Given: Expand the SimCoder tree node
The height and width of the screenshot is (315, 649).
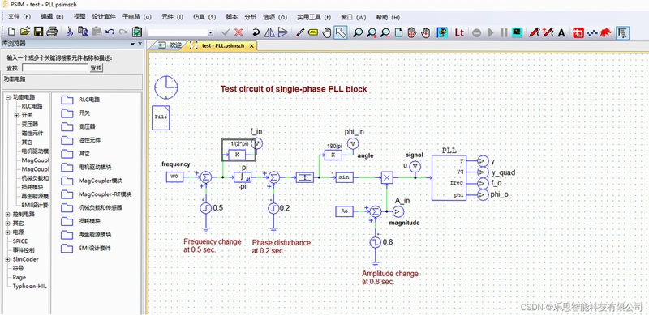Looking at the screenshot, I should (x=7, y=259).
